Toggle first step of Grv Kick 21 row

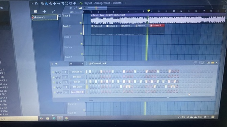coord(90,72)
